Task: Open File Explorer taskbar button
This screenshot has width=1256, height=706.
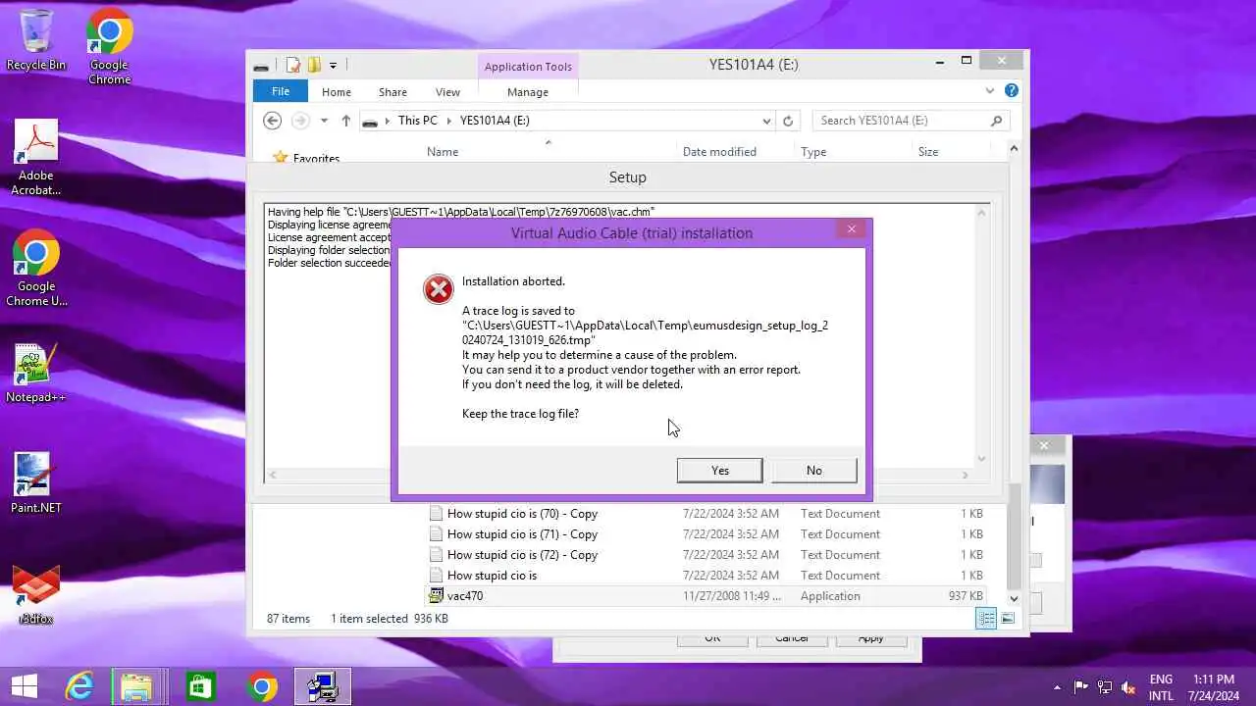Action: [138, 686]
